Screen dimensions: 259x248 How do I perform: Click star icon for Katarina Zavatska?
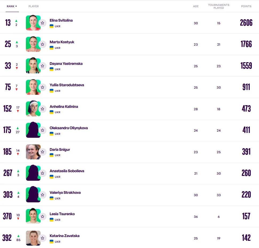coord(42,238)
